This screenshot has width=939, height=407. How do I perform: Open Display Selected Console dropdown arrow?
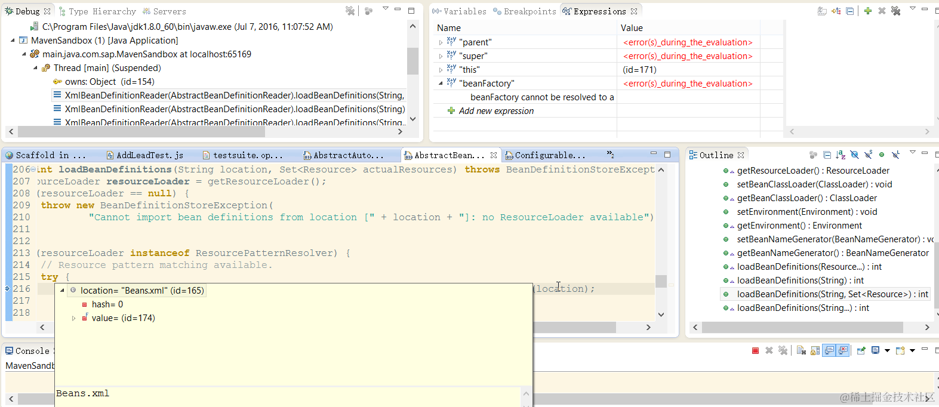click(887, 351)
